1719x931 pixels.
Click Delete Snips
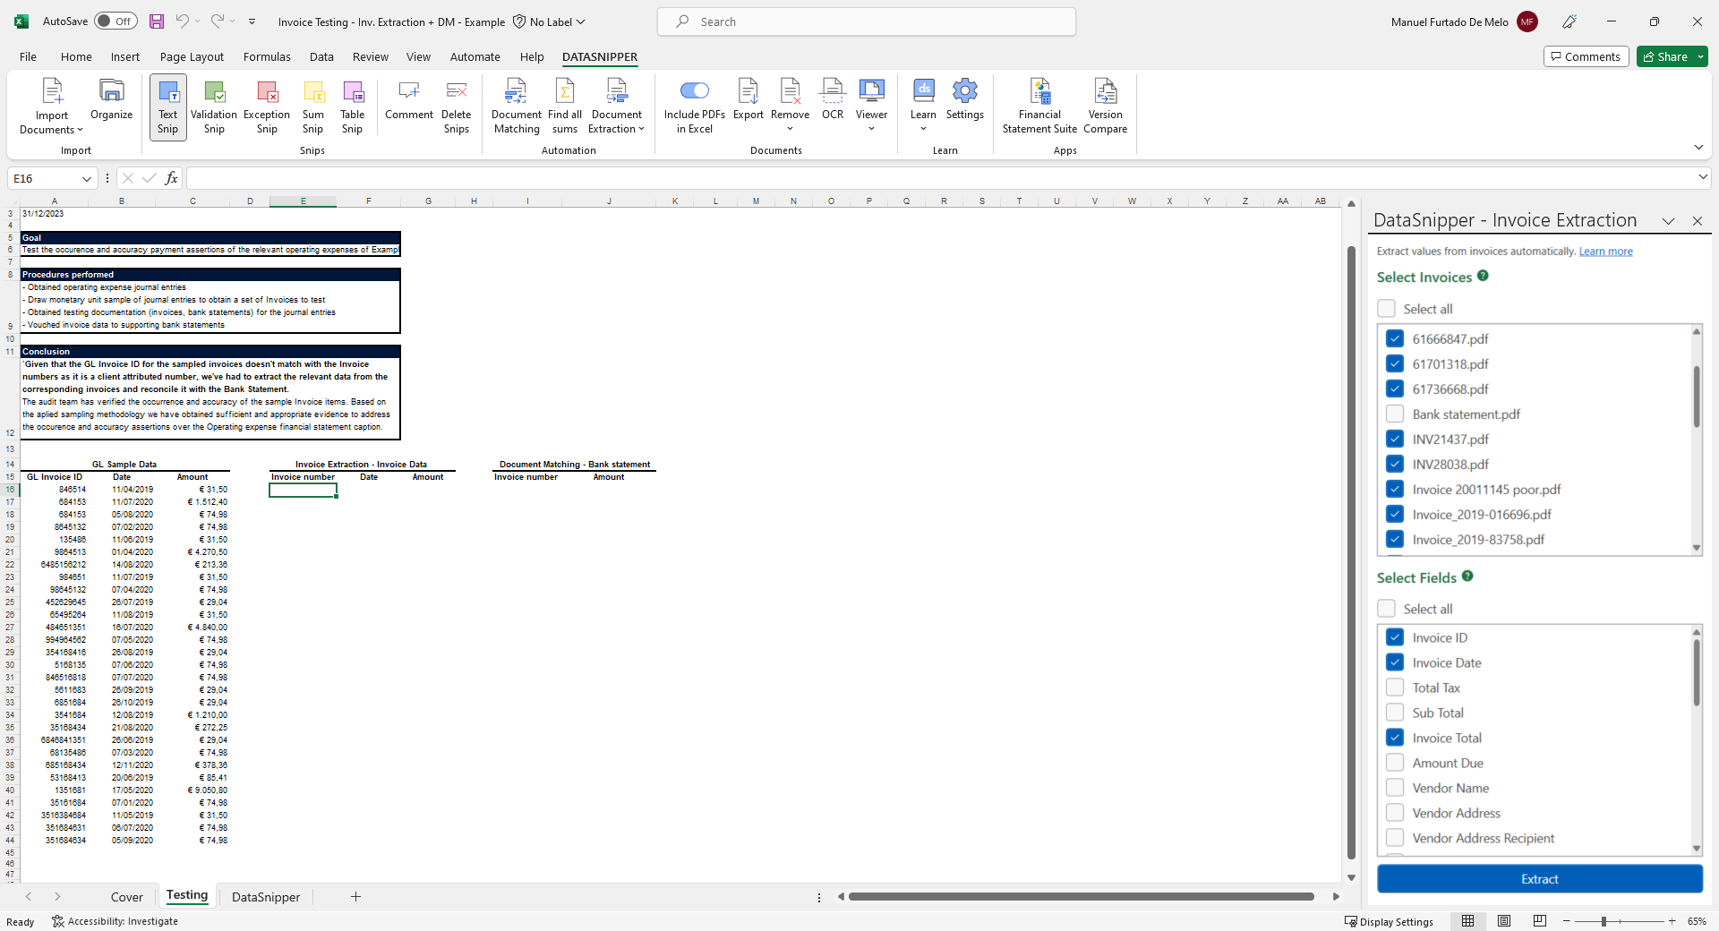(456, 103)
